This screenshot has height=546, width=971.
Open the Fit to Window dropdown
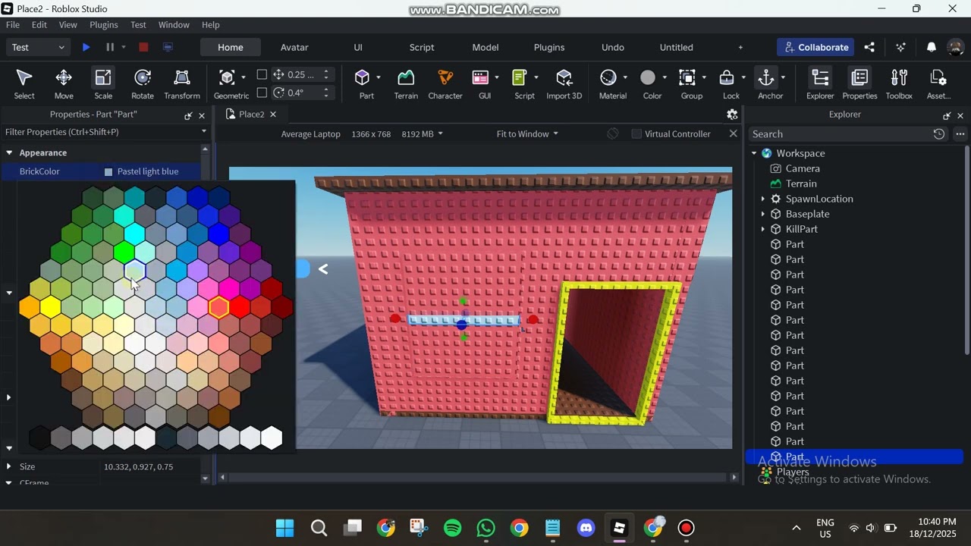point(527,133)
